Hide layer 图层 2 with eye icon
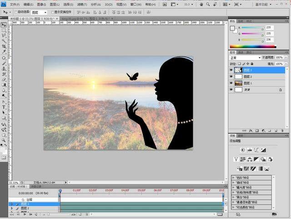 231,77
